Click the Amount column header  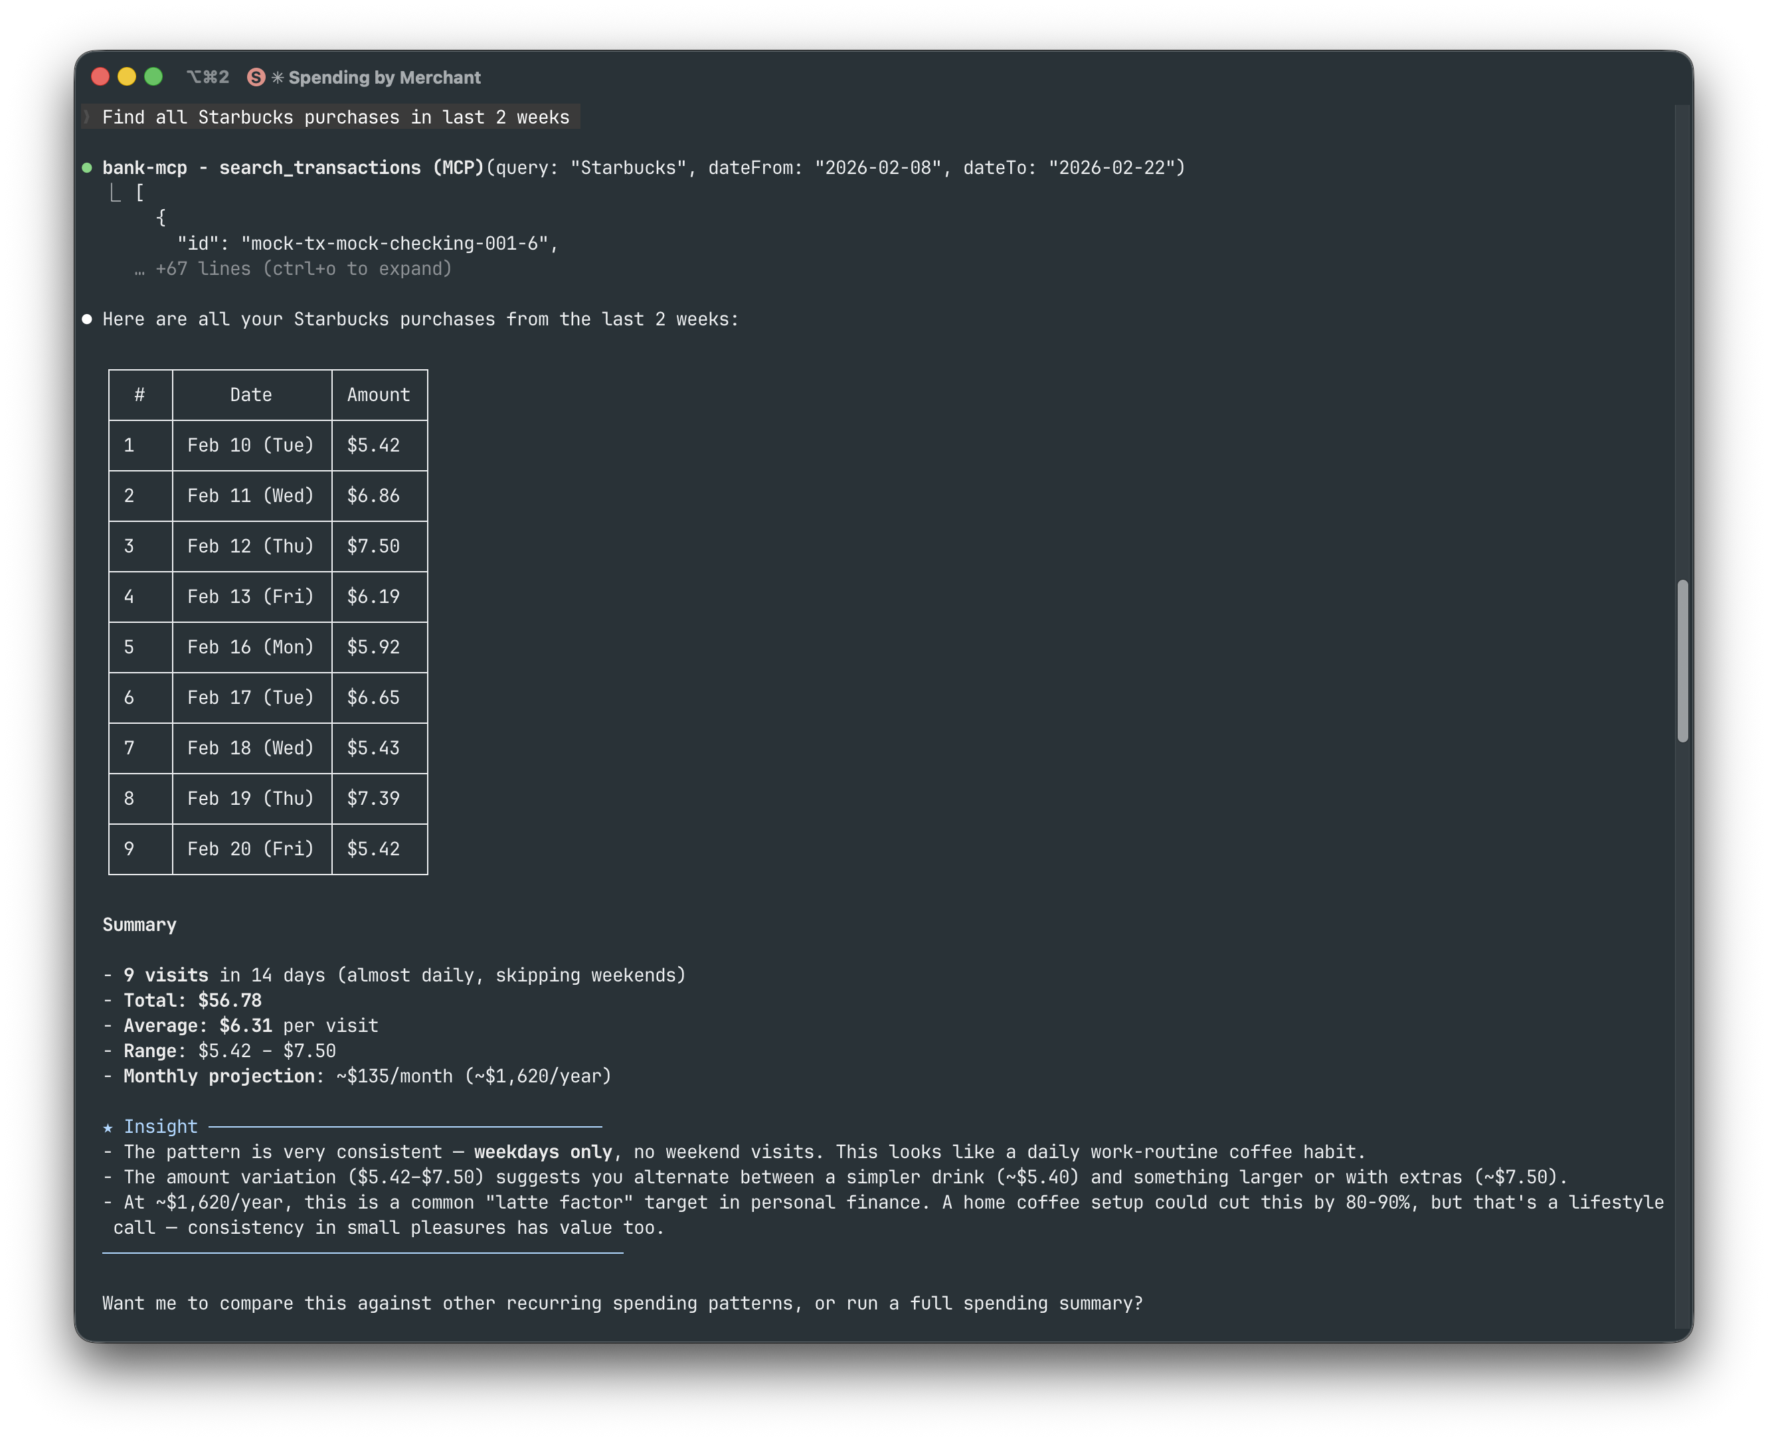click(379, 395)
